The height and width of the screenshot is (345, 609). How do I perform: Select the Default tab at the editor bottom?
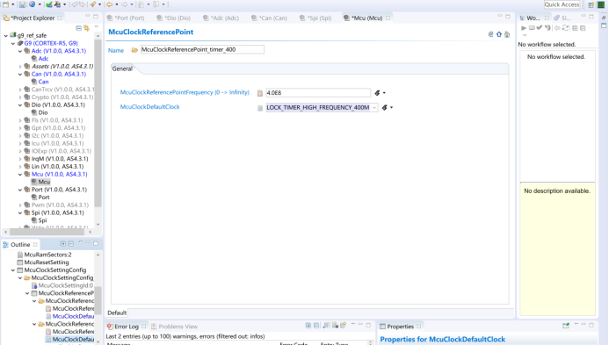(117, 313)
